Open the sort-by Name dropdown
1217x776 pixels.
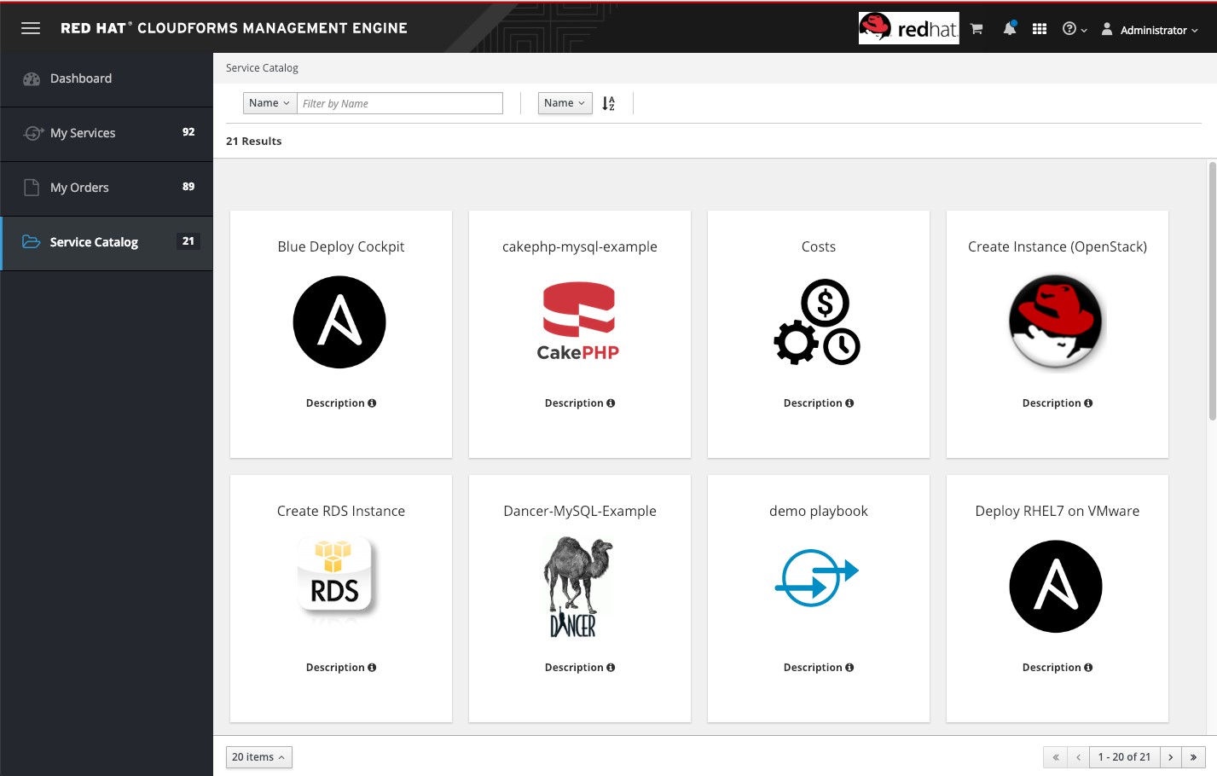565,103
